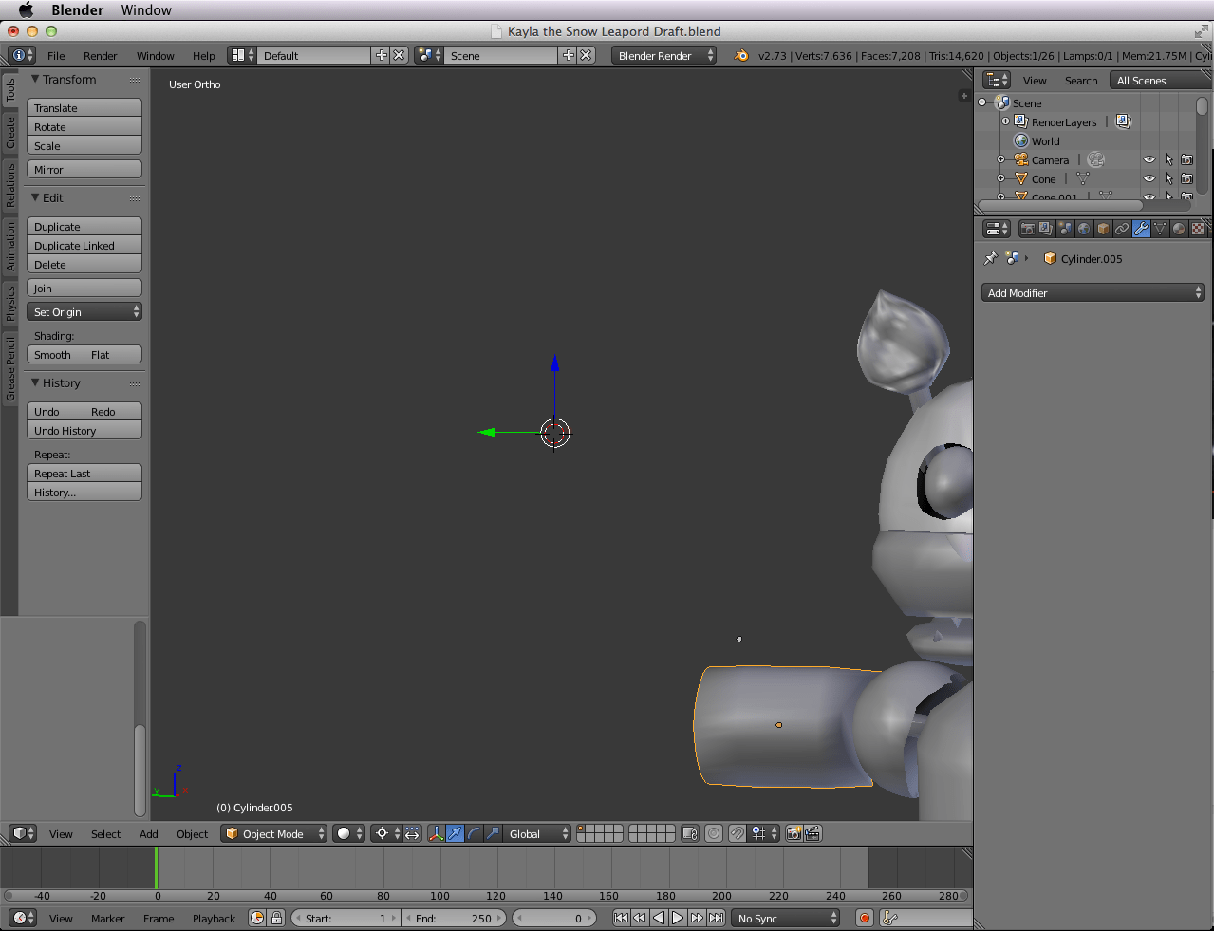Click the World globe icon in outliner
1214x931 pixels.
pos(1021,140)
